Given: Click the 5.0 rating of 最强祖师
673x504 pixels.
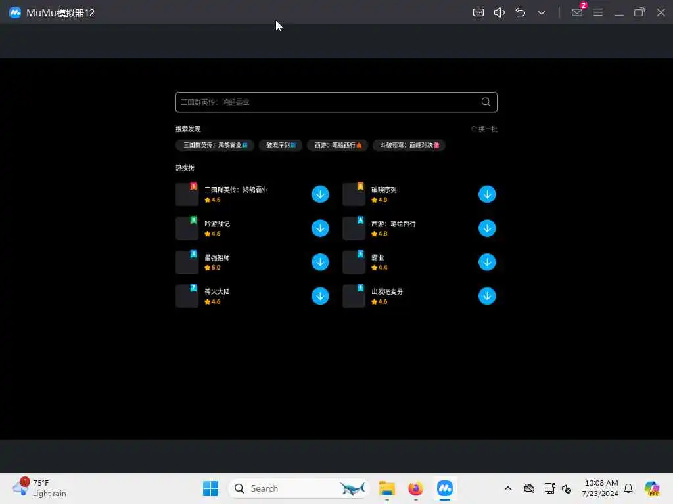Looking at the screenshot, I should (212, 268).
